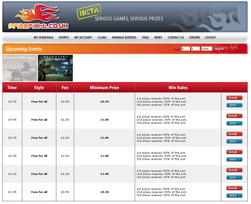The width and height of the screenshot is (251, 204).
Task: Select the Counter-Strike Source game thumbnail
Action: click(x=20, y=68)
